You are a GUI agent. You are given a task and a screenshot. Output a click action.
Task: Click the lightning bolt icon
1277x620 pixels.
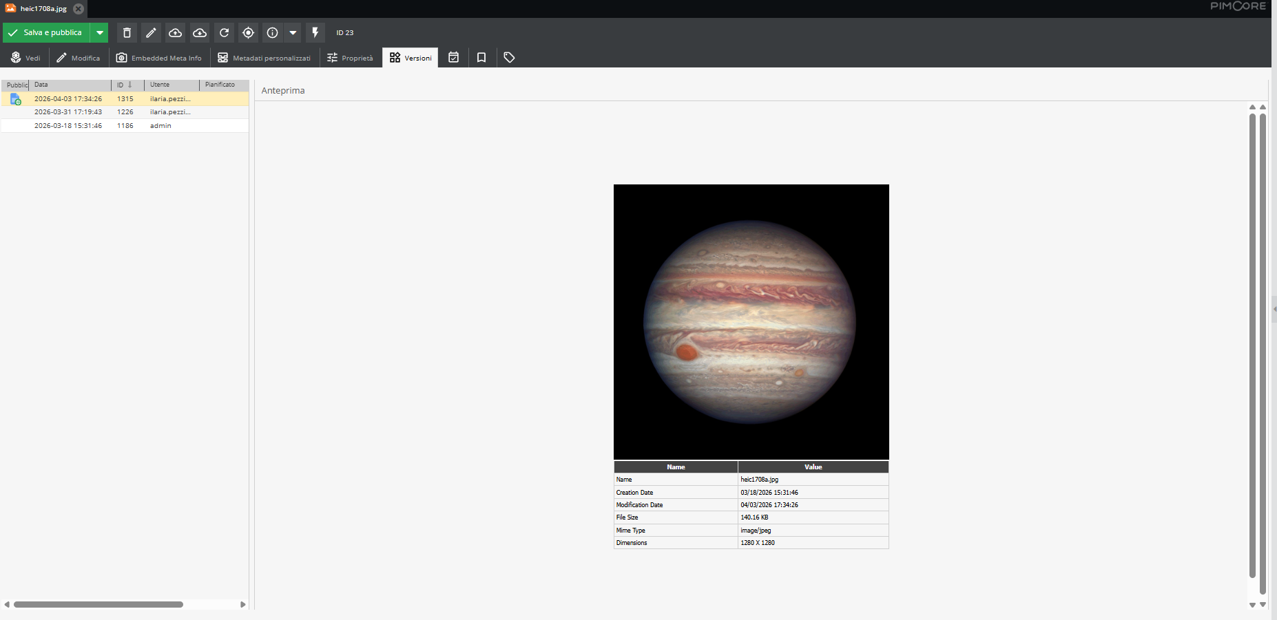click(x=315, y=33)
